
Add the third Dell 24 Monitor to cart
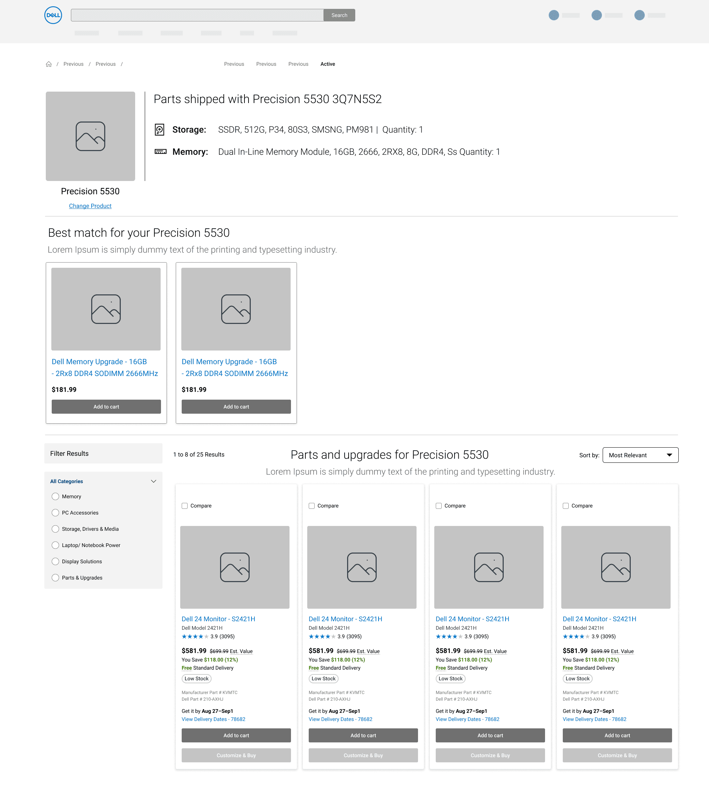(490, 736)
